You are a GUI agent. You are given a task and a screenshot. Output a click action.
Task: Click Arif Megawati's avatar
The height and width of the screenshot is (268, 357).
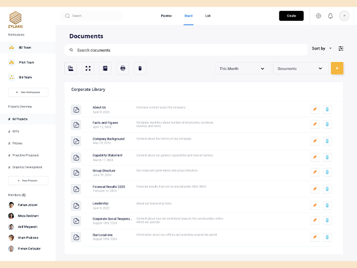pyautogui.click(x=11, y=227)
